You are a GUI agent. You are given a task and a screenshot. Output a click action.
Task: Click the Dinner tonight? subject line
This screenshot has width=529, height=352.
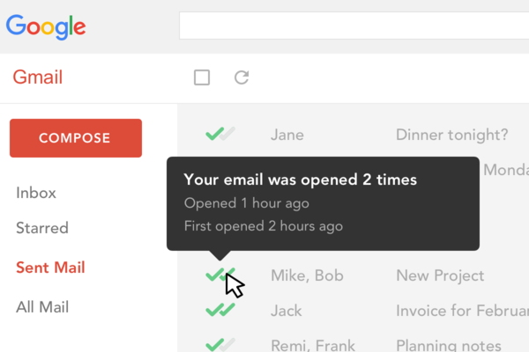pos(451,135)
